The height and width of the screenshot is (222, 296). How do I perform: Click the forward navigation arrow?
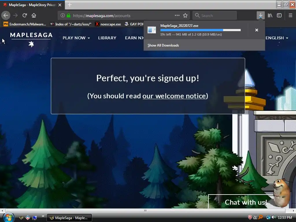point(16,15)
